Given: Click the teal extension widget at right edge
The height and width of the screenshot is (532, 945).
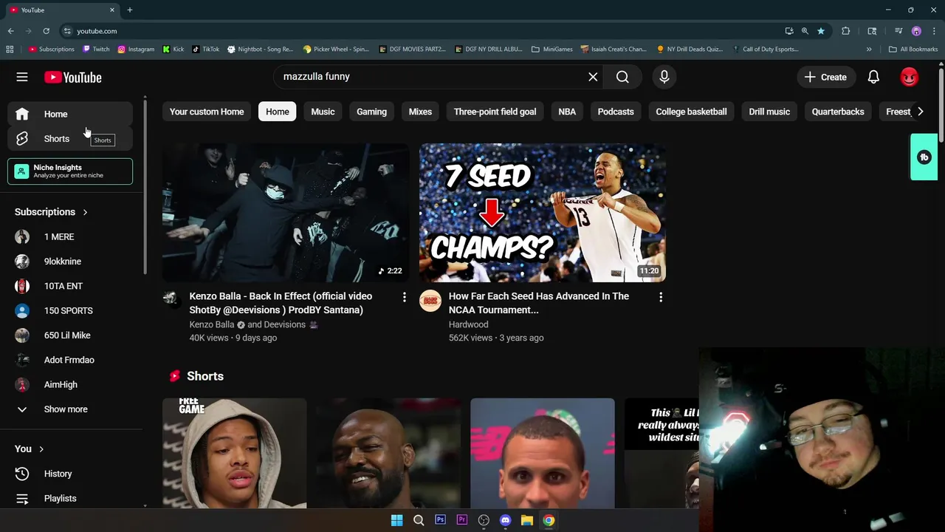Looking at the screenshot, I should tap(924, 157).
